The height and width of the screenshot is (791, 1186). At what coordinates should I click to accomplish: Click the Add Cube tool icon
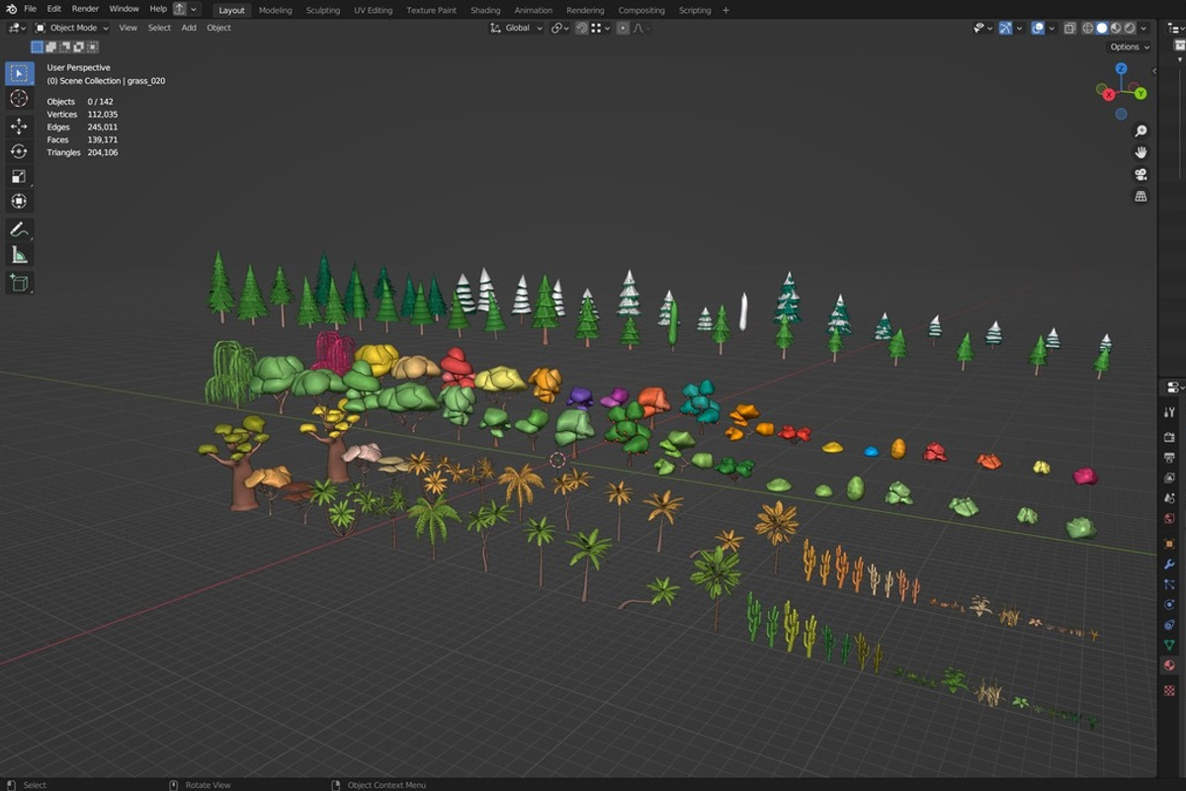(19, 283)
